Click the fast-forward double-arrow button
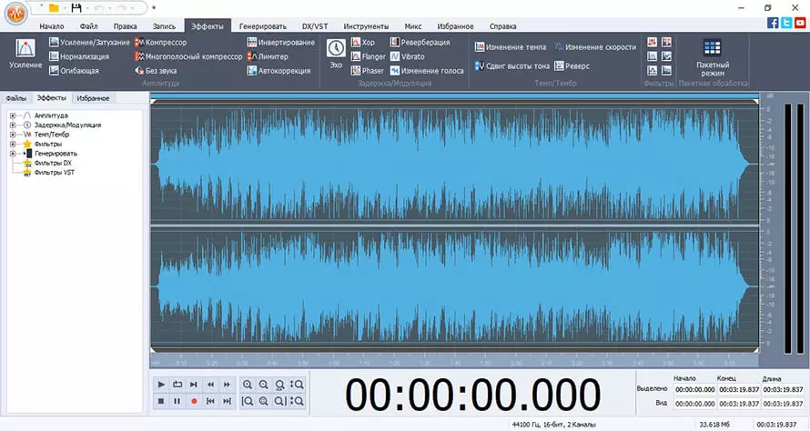This screenshot has height=431, width=810. [227, 385]
